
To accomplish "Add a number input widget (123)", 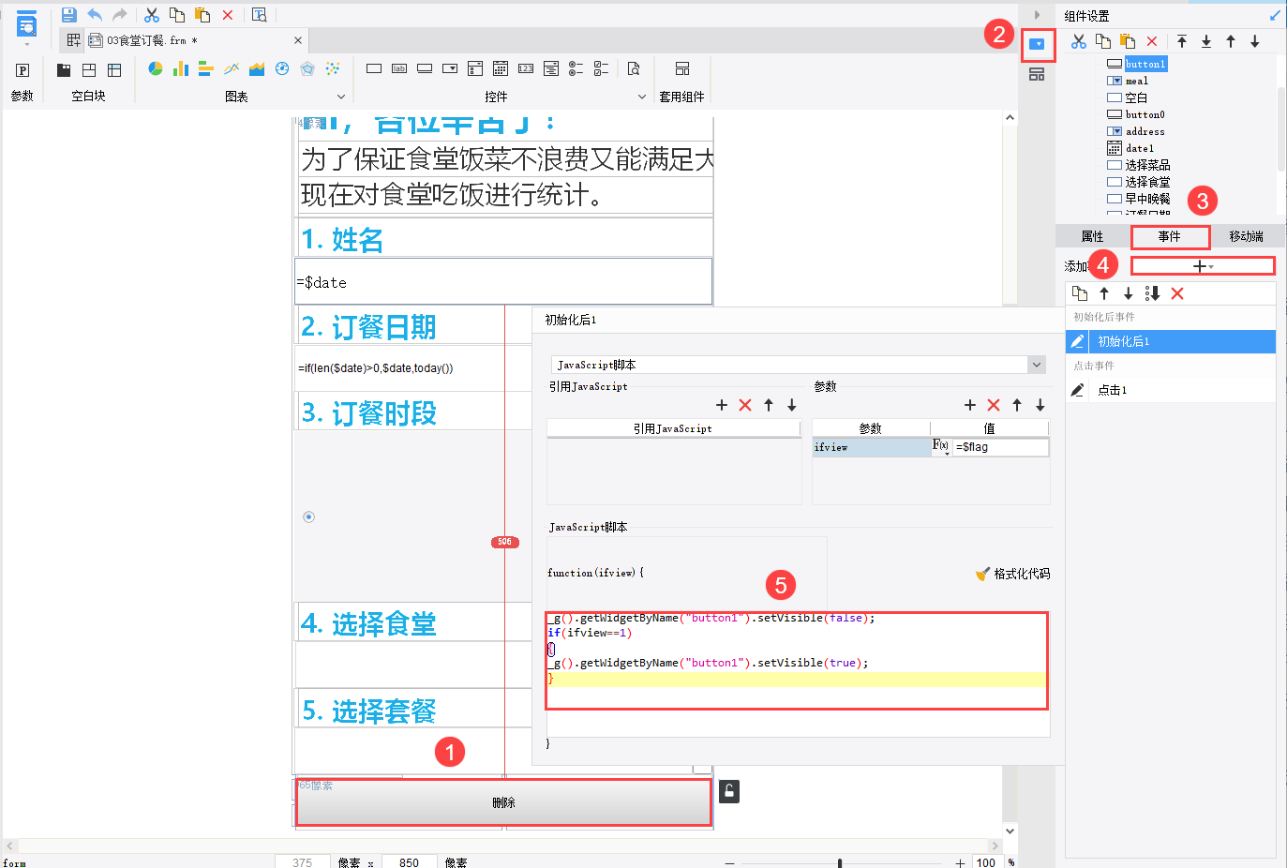I will click(x=526, y=68).
